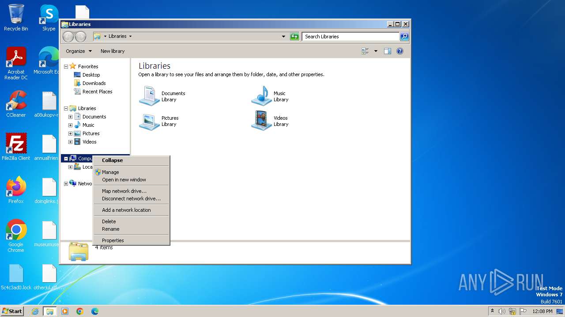Click the Back navigation arrow
This screenshot has height=317, width=565.
(x=68, y=37)
